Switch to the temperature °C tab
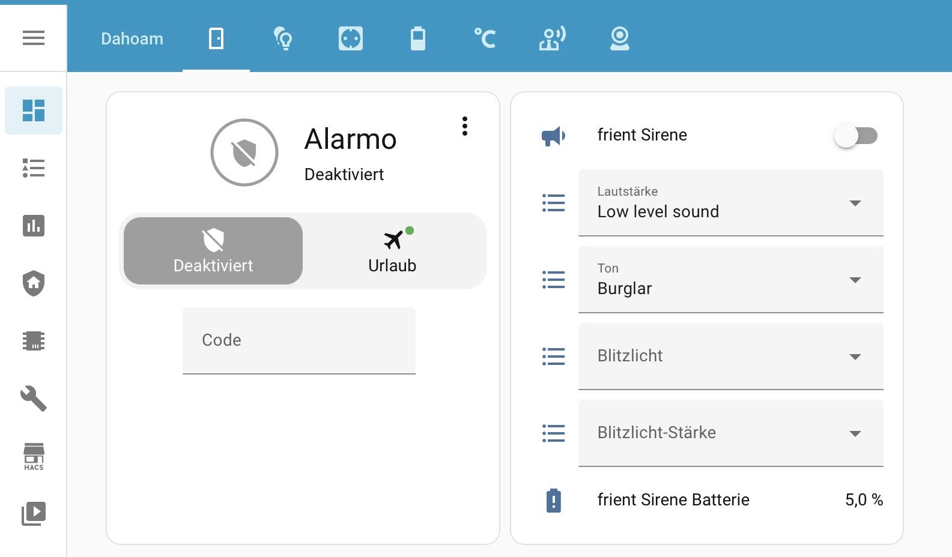Viewport: 952px width, 557px height. tap(485, 38)
